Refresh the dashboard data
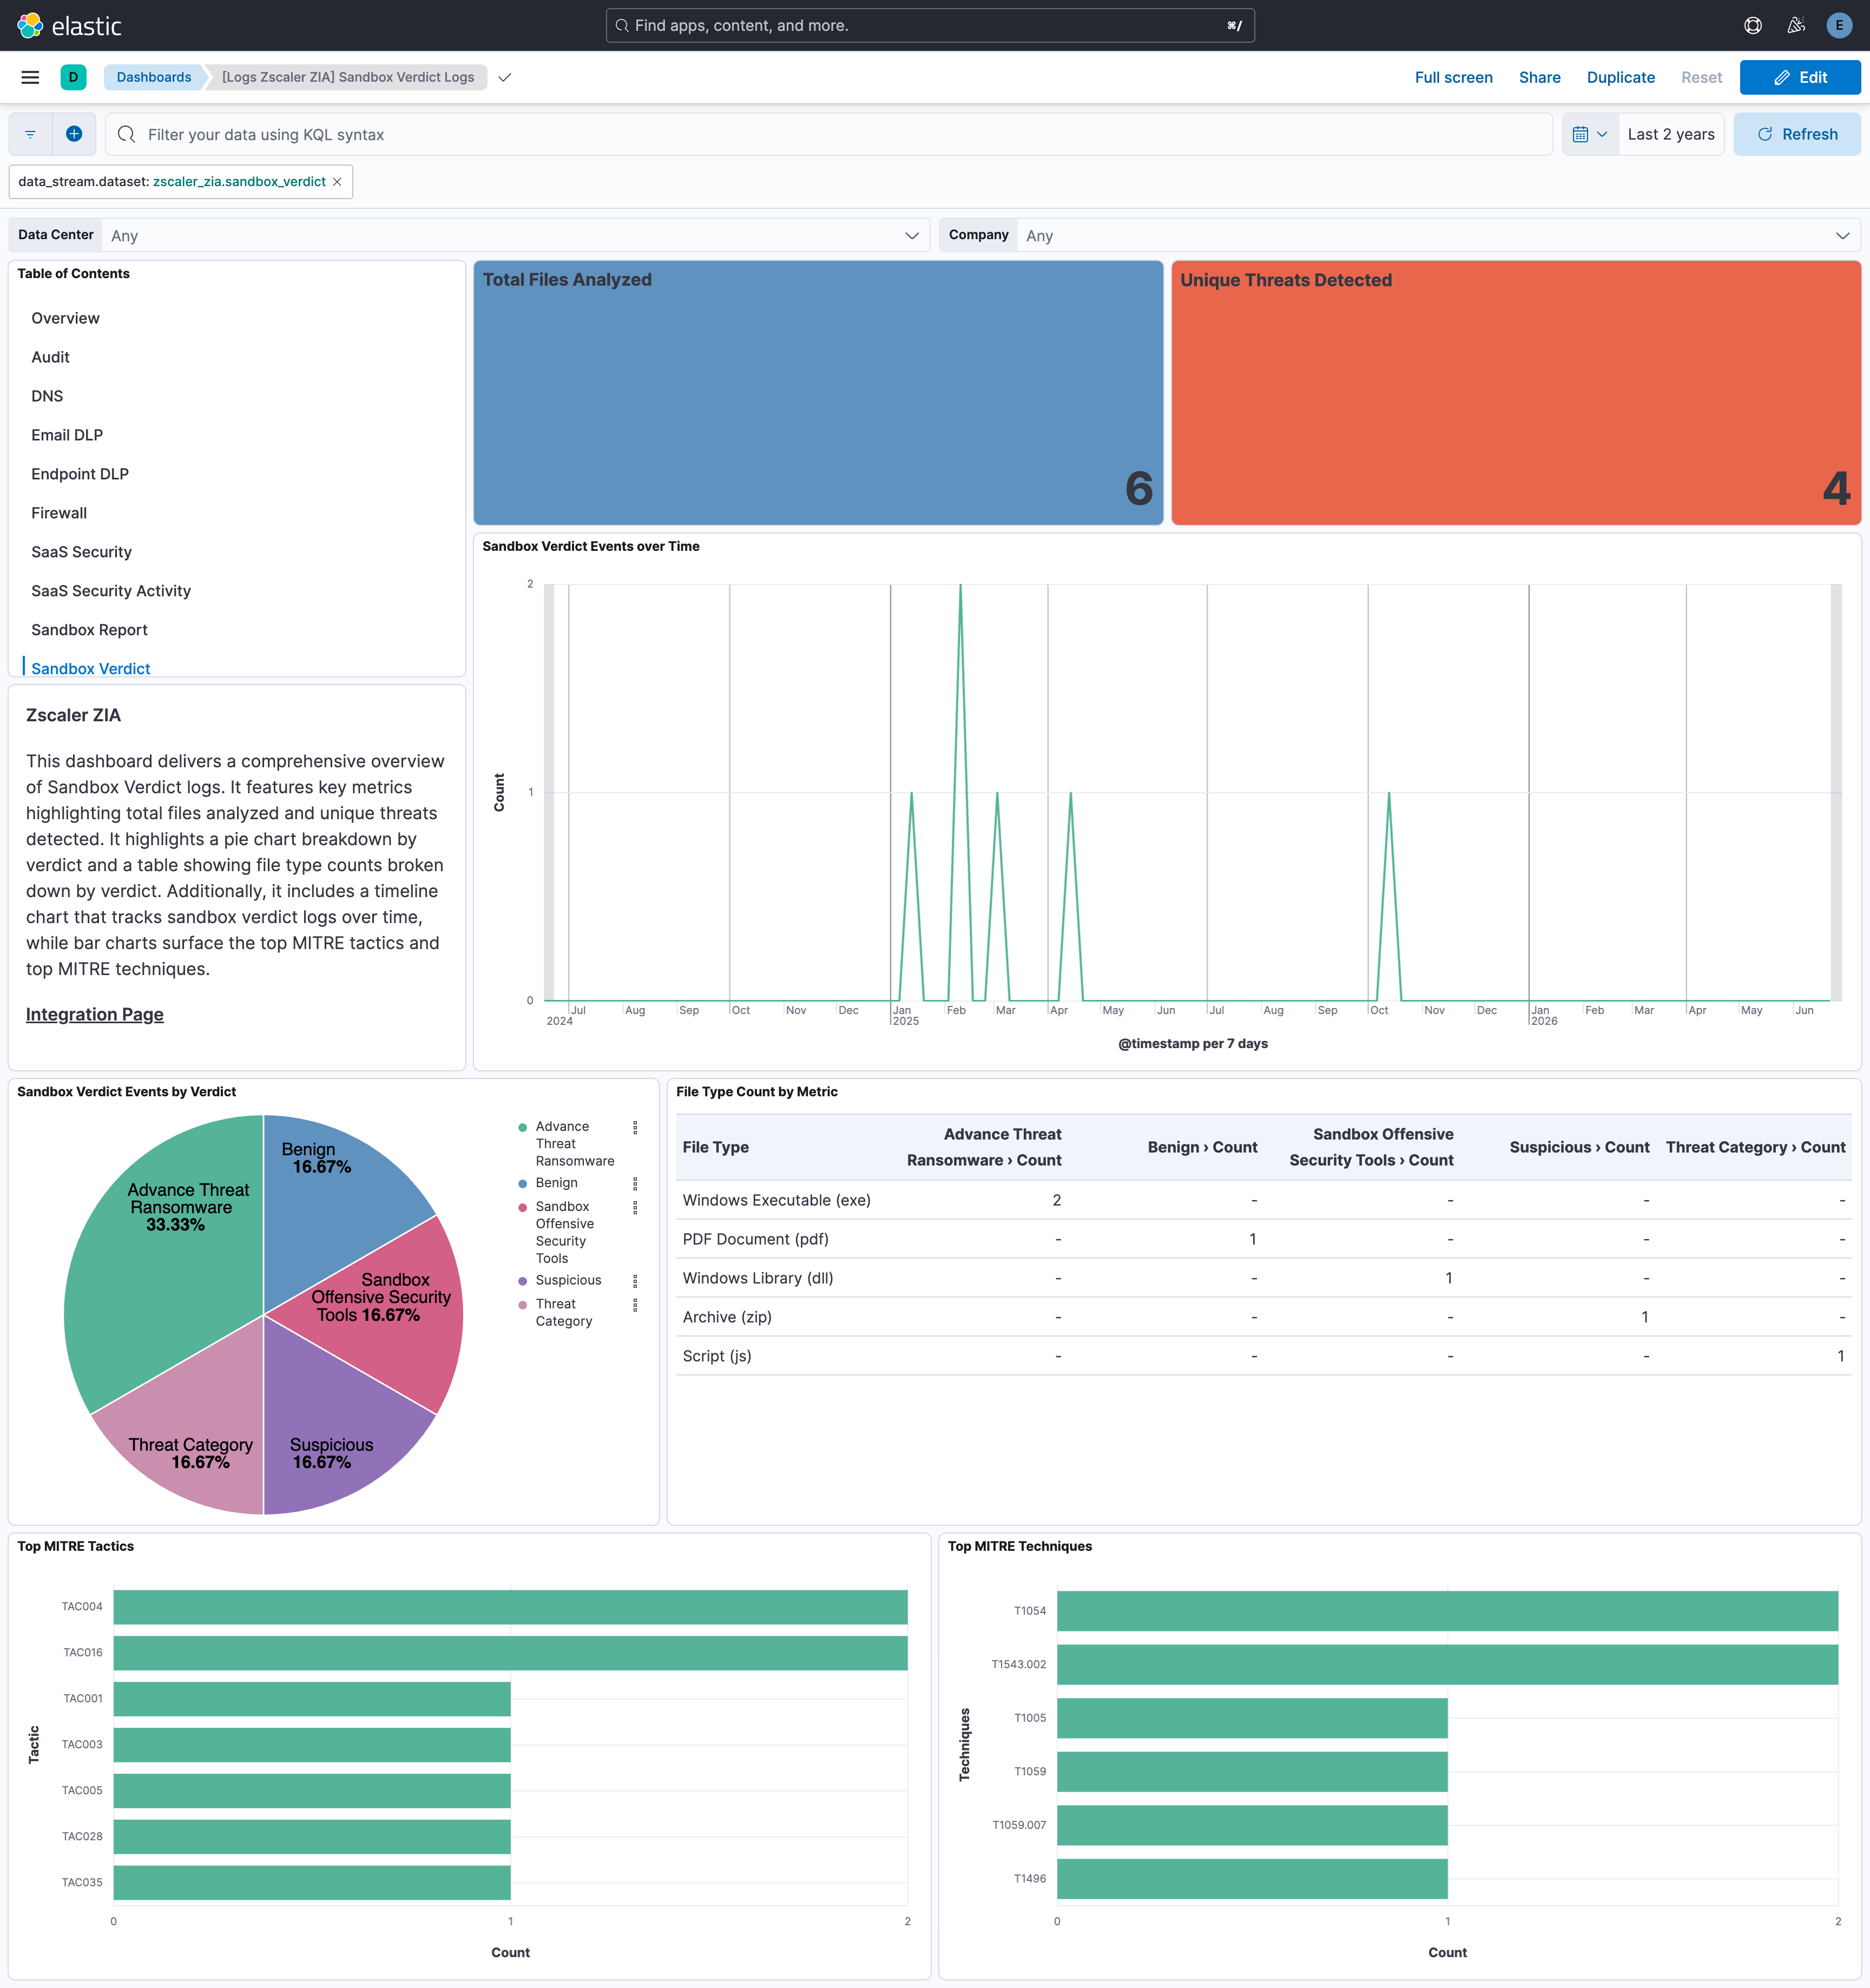The width and height of the screenshot is (1870, 1988). tap(1796, 134)
